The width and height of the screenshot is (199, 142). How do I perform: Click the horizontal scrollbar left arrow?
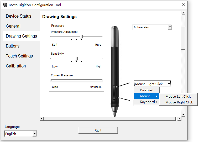pyautogui.click(x=41, y=119)
